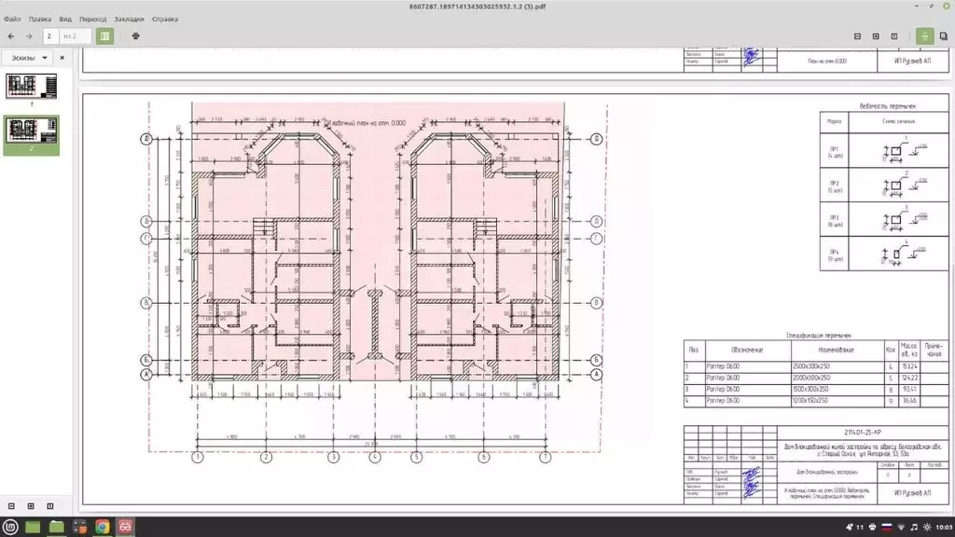955x537 pixels.
Task: Show desktop via green taskbar icon
Action: point(33,527)
